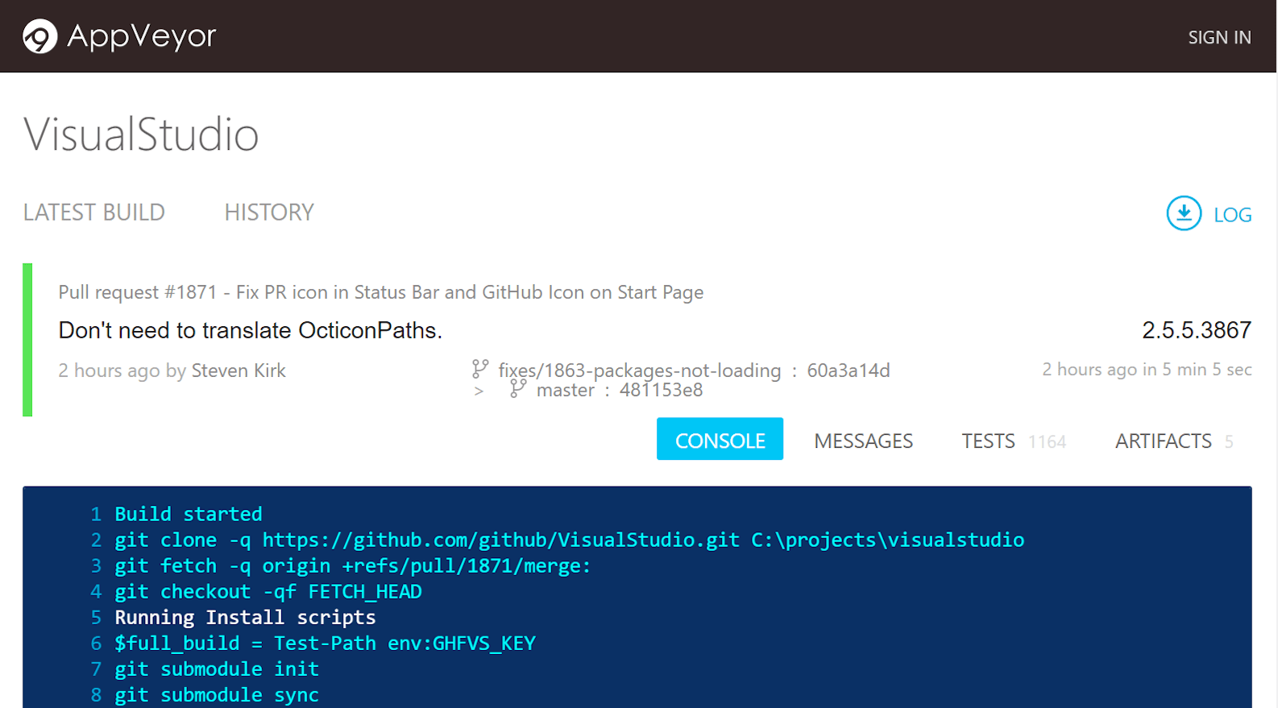Switch to the MESSAGES tab
The height and width of the screenshot is (708, 1278).
click(x=863, y=441)
